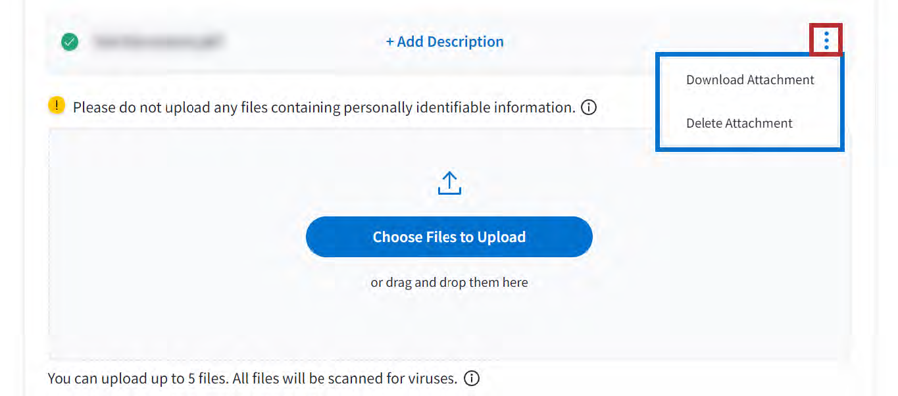Click the blurred attachment file name
This screenshot has height=396, width=898.
click(159, 42)
